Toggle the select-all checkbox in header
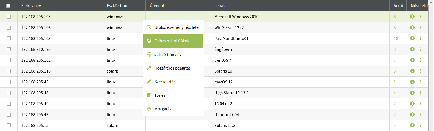Screen dimensions: 434x131 point(8,5)
